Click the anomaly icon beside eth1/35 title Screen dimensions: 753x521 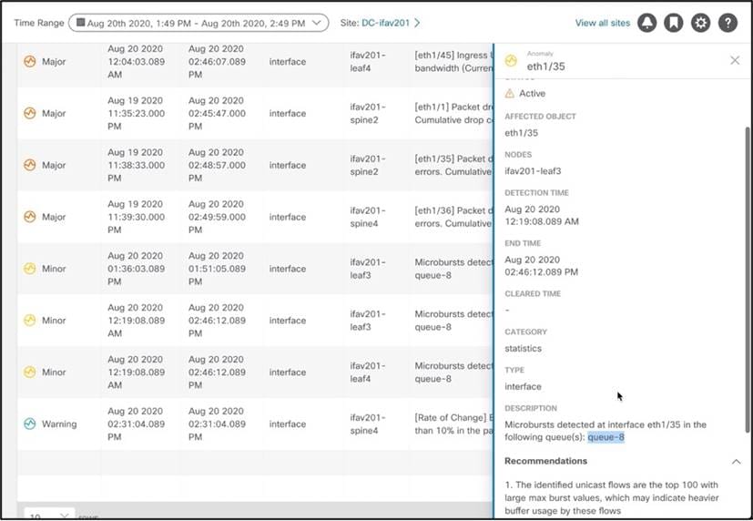tap(511, 60)
